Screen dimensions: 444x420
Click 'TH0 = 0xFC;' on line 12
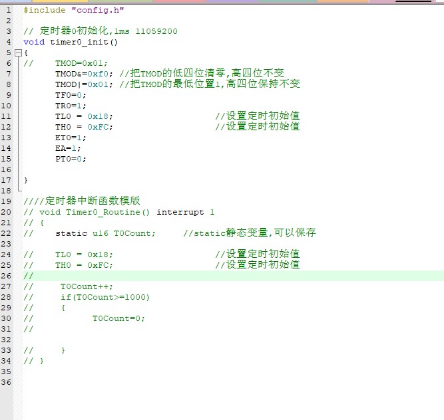click(x=84, y=127)
